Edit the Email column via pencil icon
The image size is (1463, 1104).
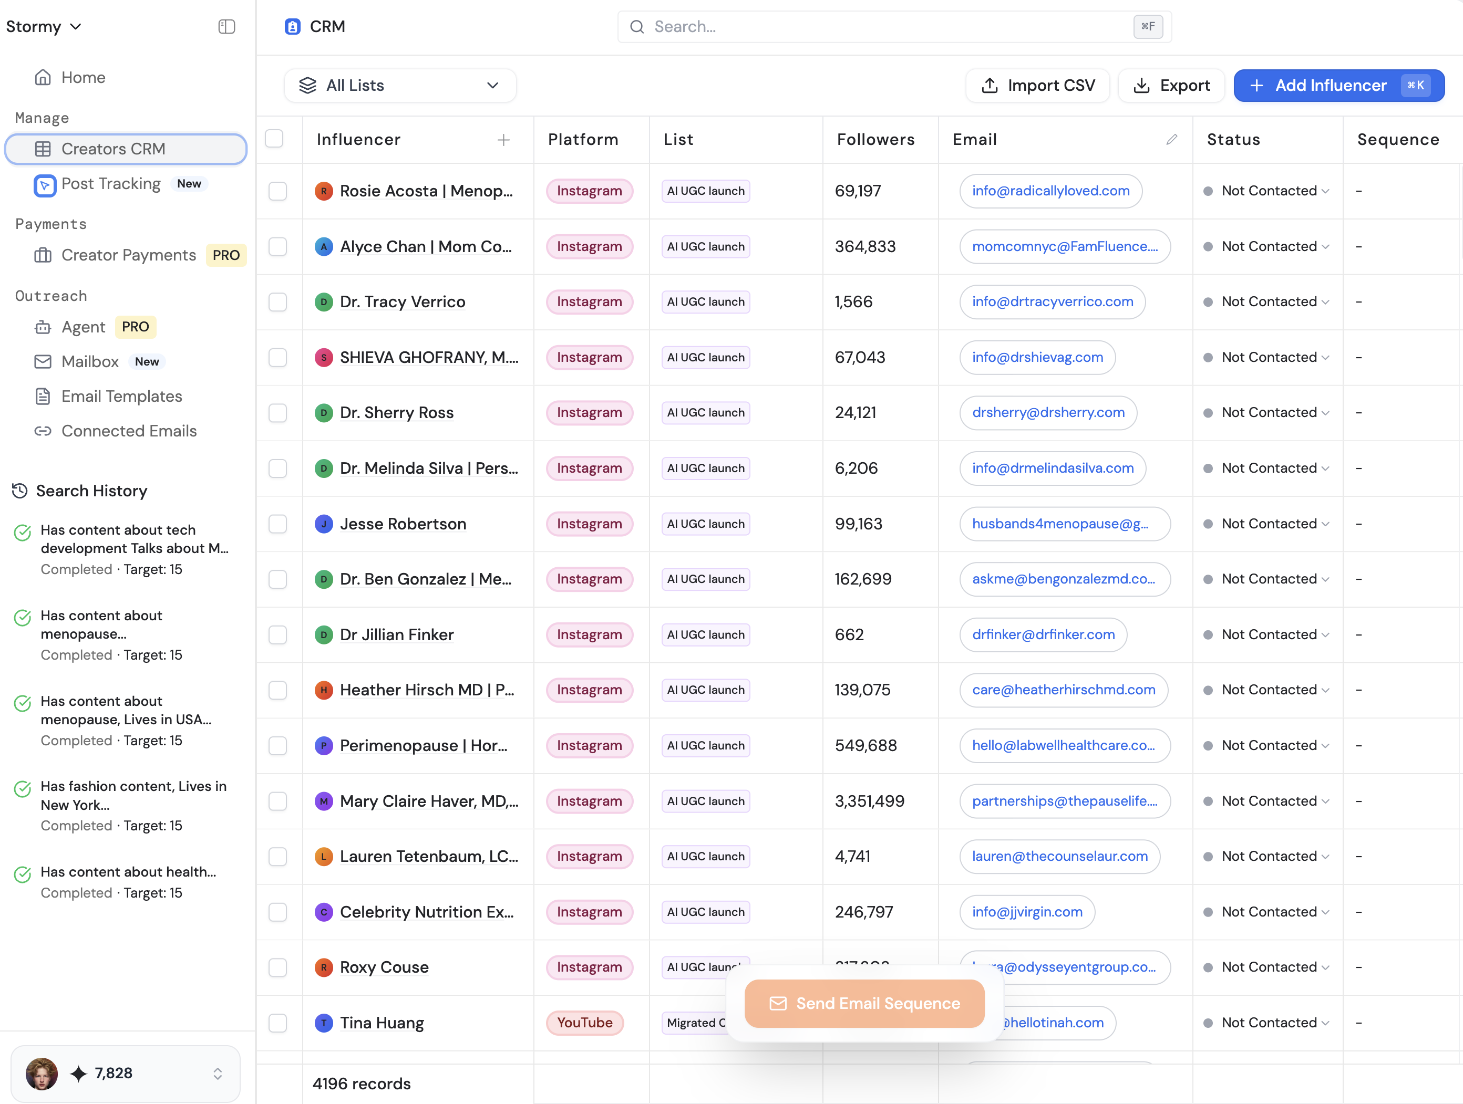point(1172,140)
